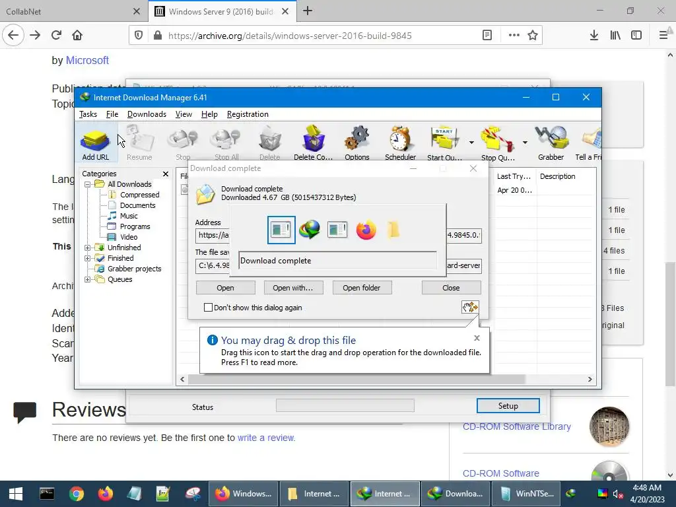Click the Setup button in background window
Screen dimensions: 676x507
click(508, 406)
